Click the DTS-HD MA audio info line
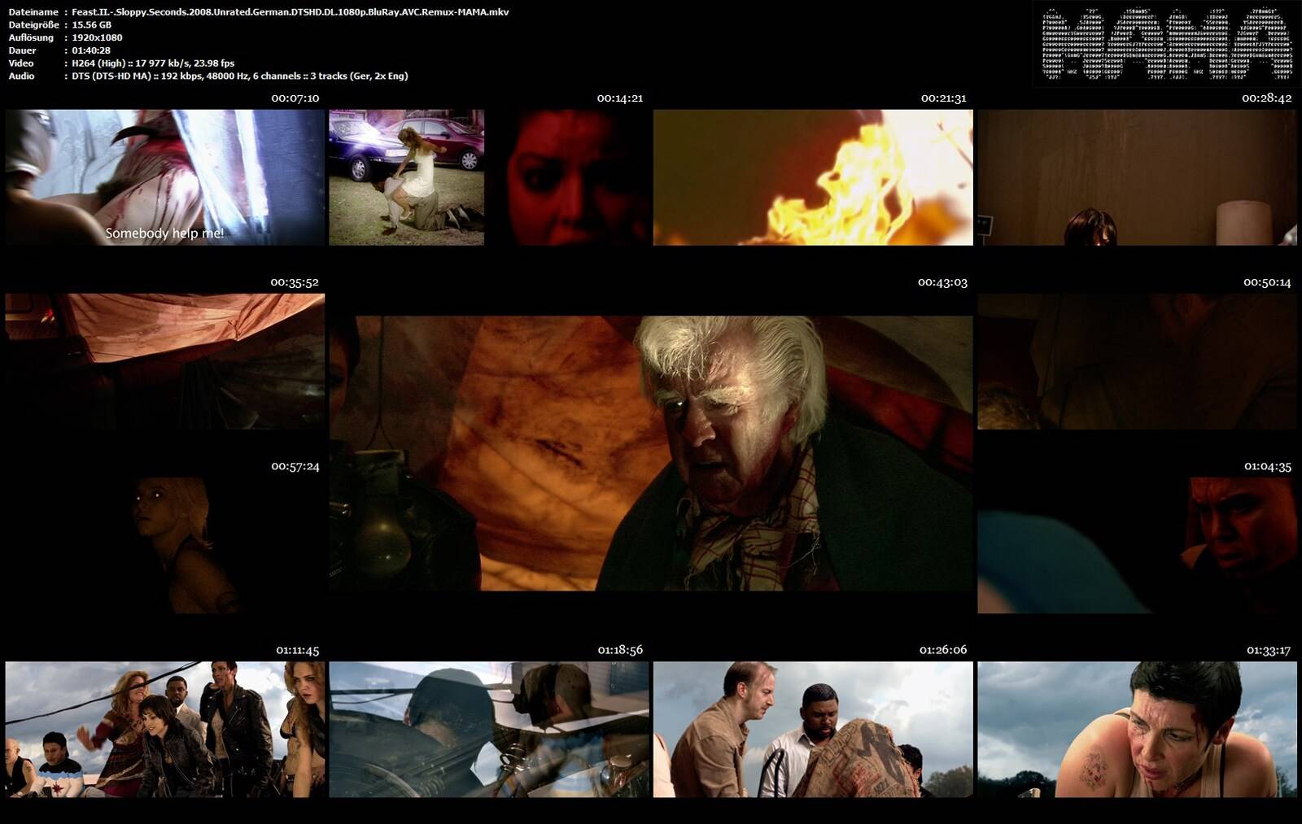Image resolution: width=1302 pixels, height=824 pixels. tap(240, 76)
